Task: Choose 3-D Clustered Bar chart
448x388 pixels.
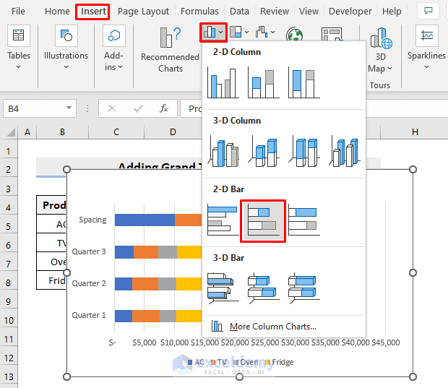Action: pos(223,288)
